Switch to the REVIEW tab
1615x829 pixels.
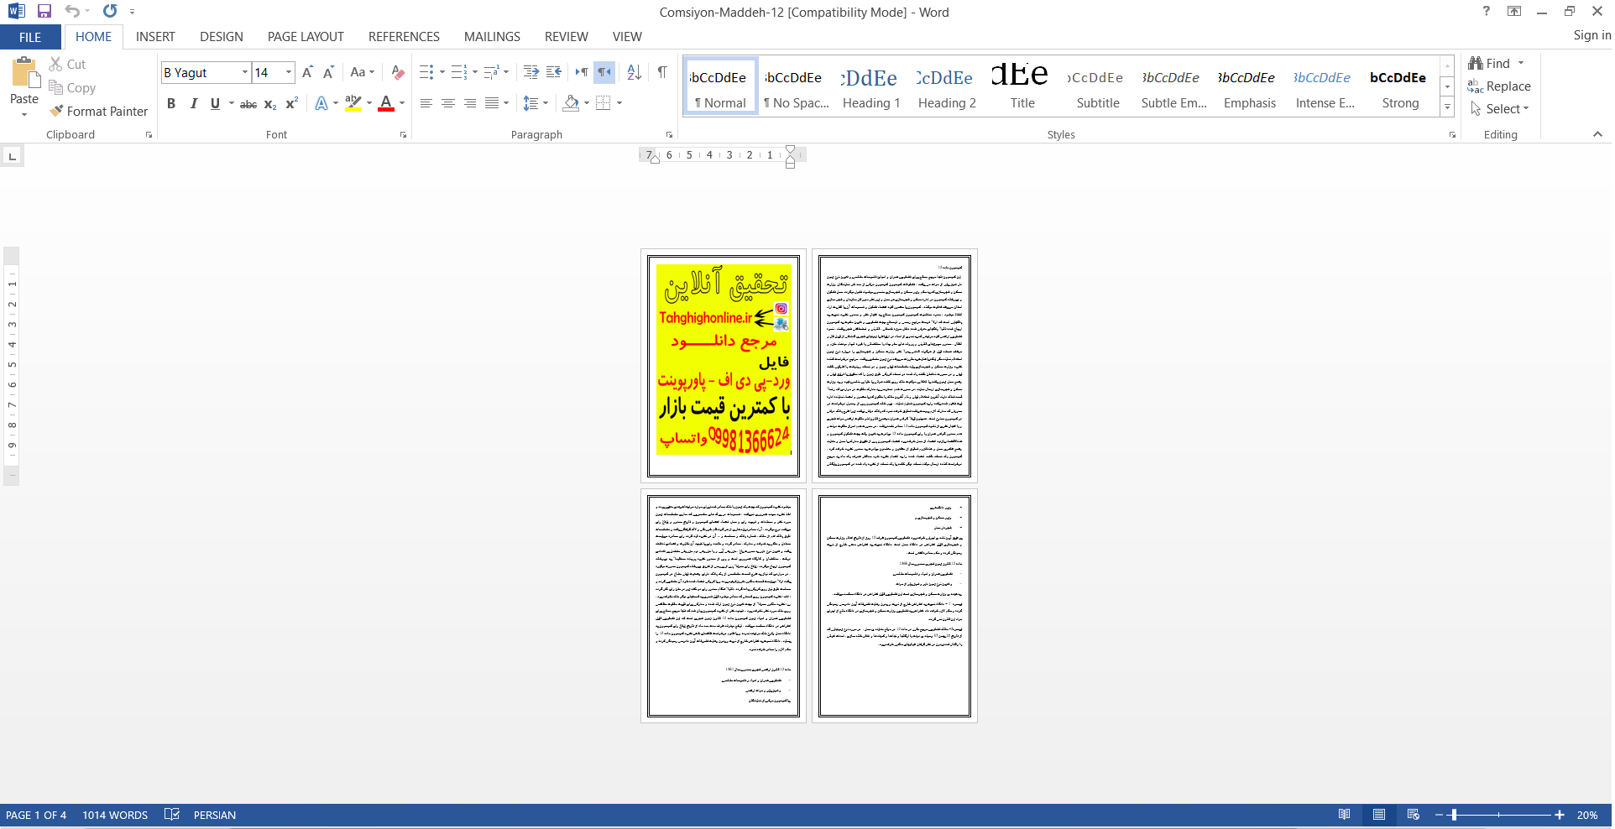pos(567,37)
